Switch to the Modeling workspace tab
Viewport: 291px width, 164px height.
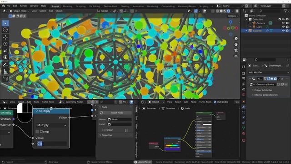pyautogui.click(x=68, y=6)
